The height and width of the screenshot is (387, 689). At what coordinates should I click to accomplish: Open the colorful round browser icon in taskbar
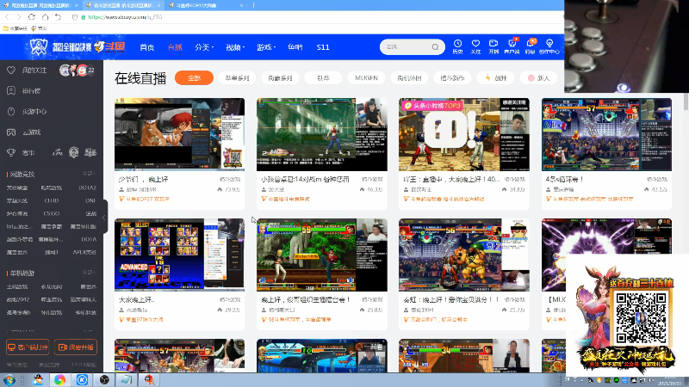[59, 379]
